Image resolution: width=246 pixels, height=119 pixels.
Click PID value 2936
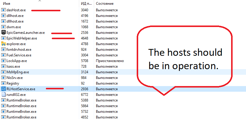point(85,89)
